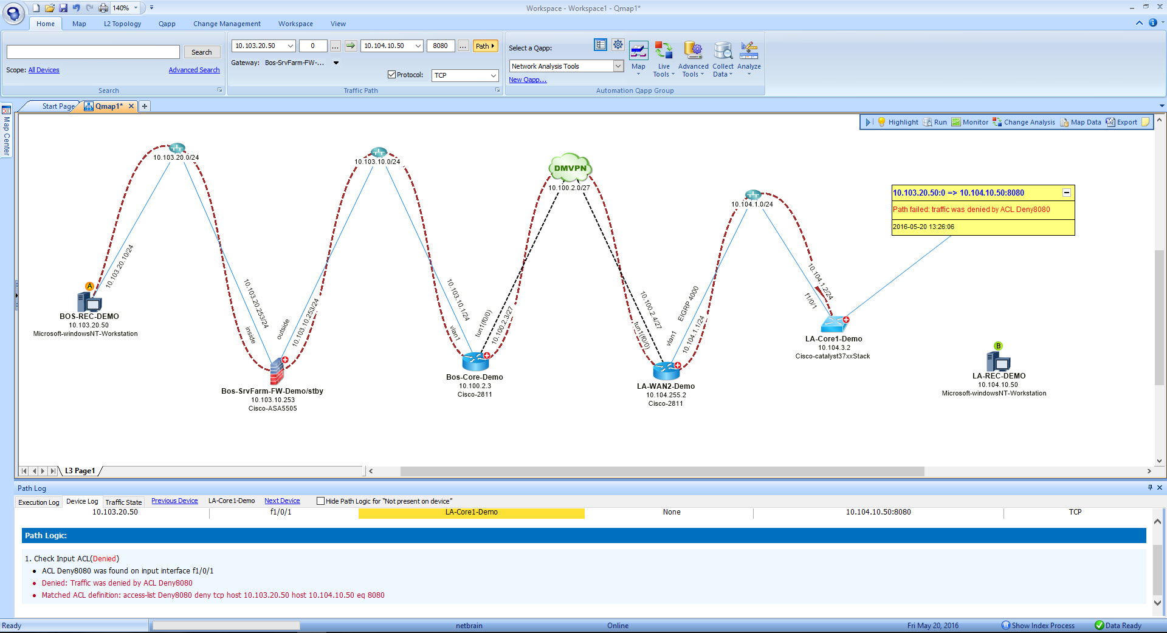Toggle the Protocol checkbox
This screenshot has height=633, width=1167.
[391, 75]
